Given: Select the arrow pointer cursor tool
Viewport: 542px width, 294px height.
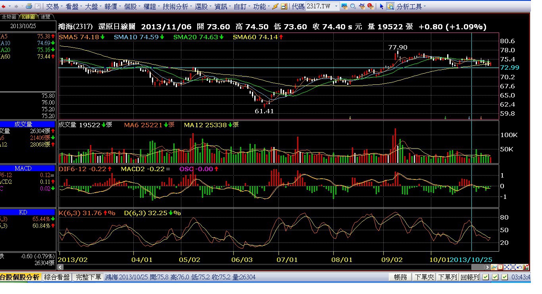Looking at the screenshot, I should click(382, 7).
